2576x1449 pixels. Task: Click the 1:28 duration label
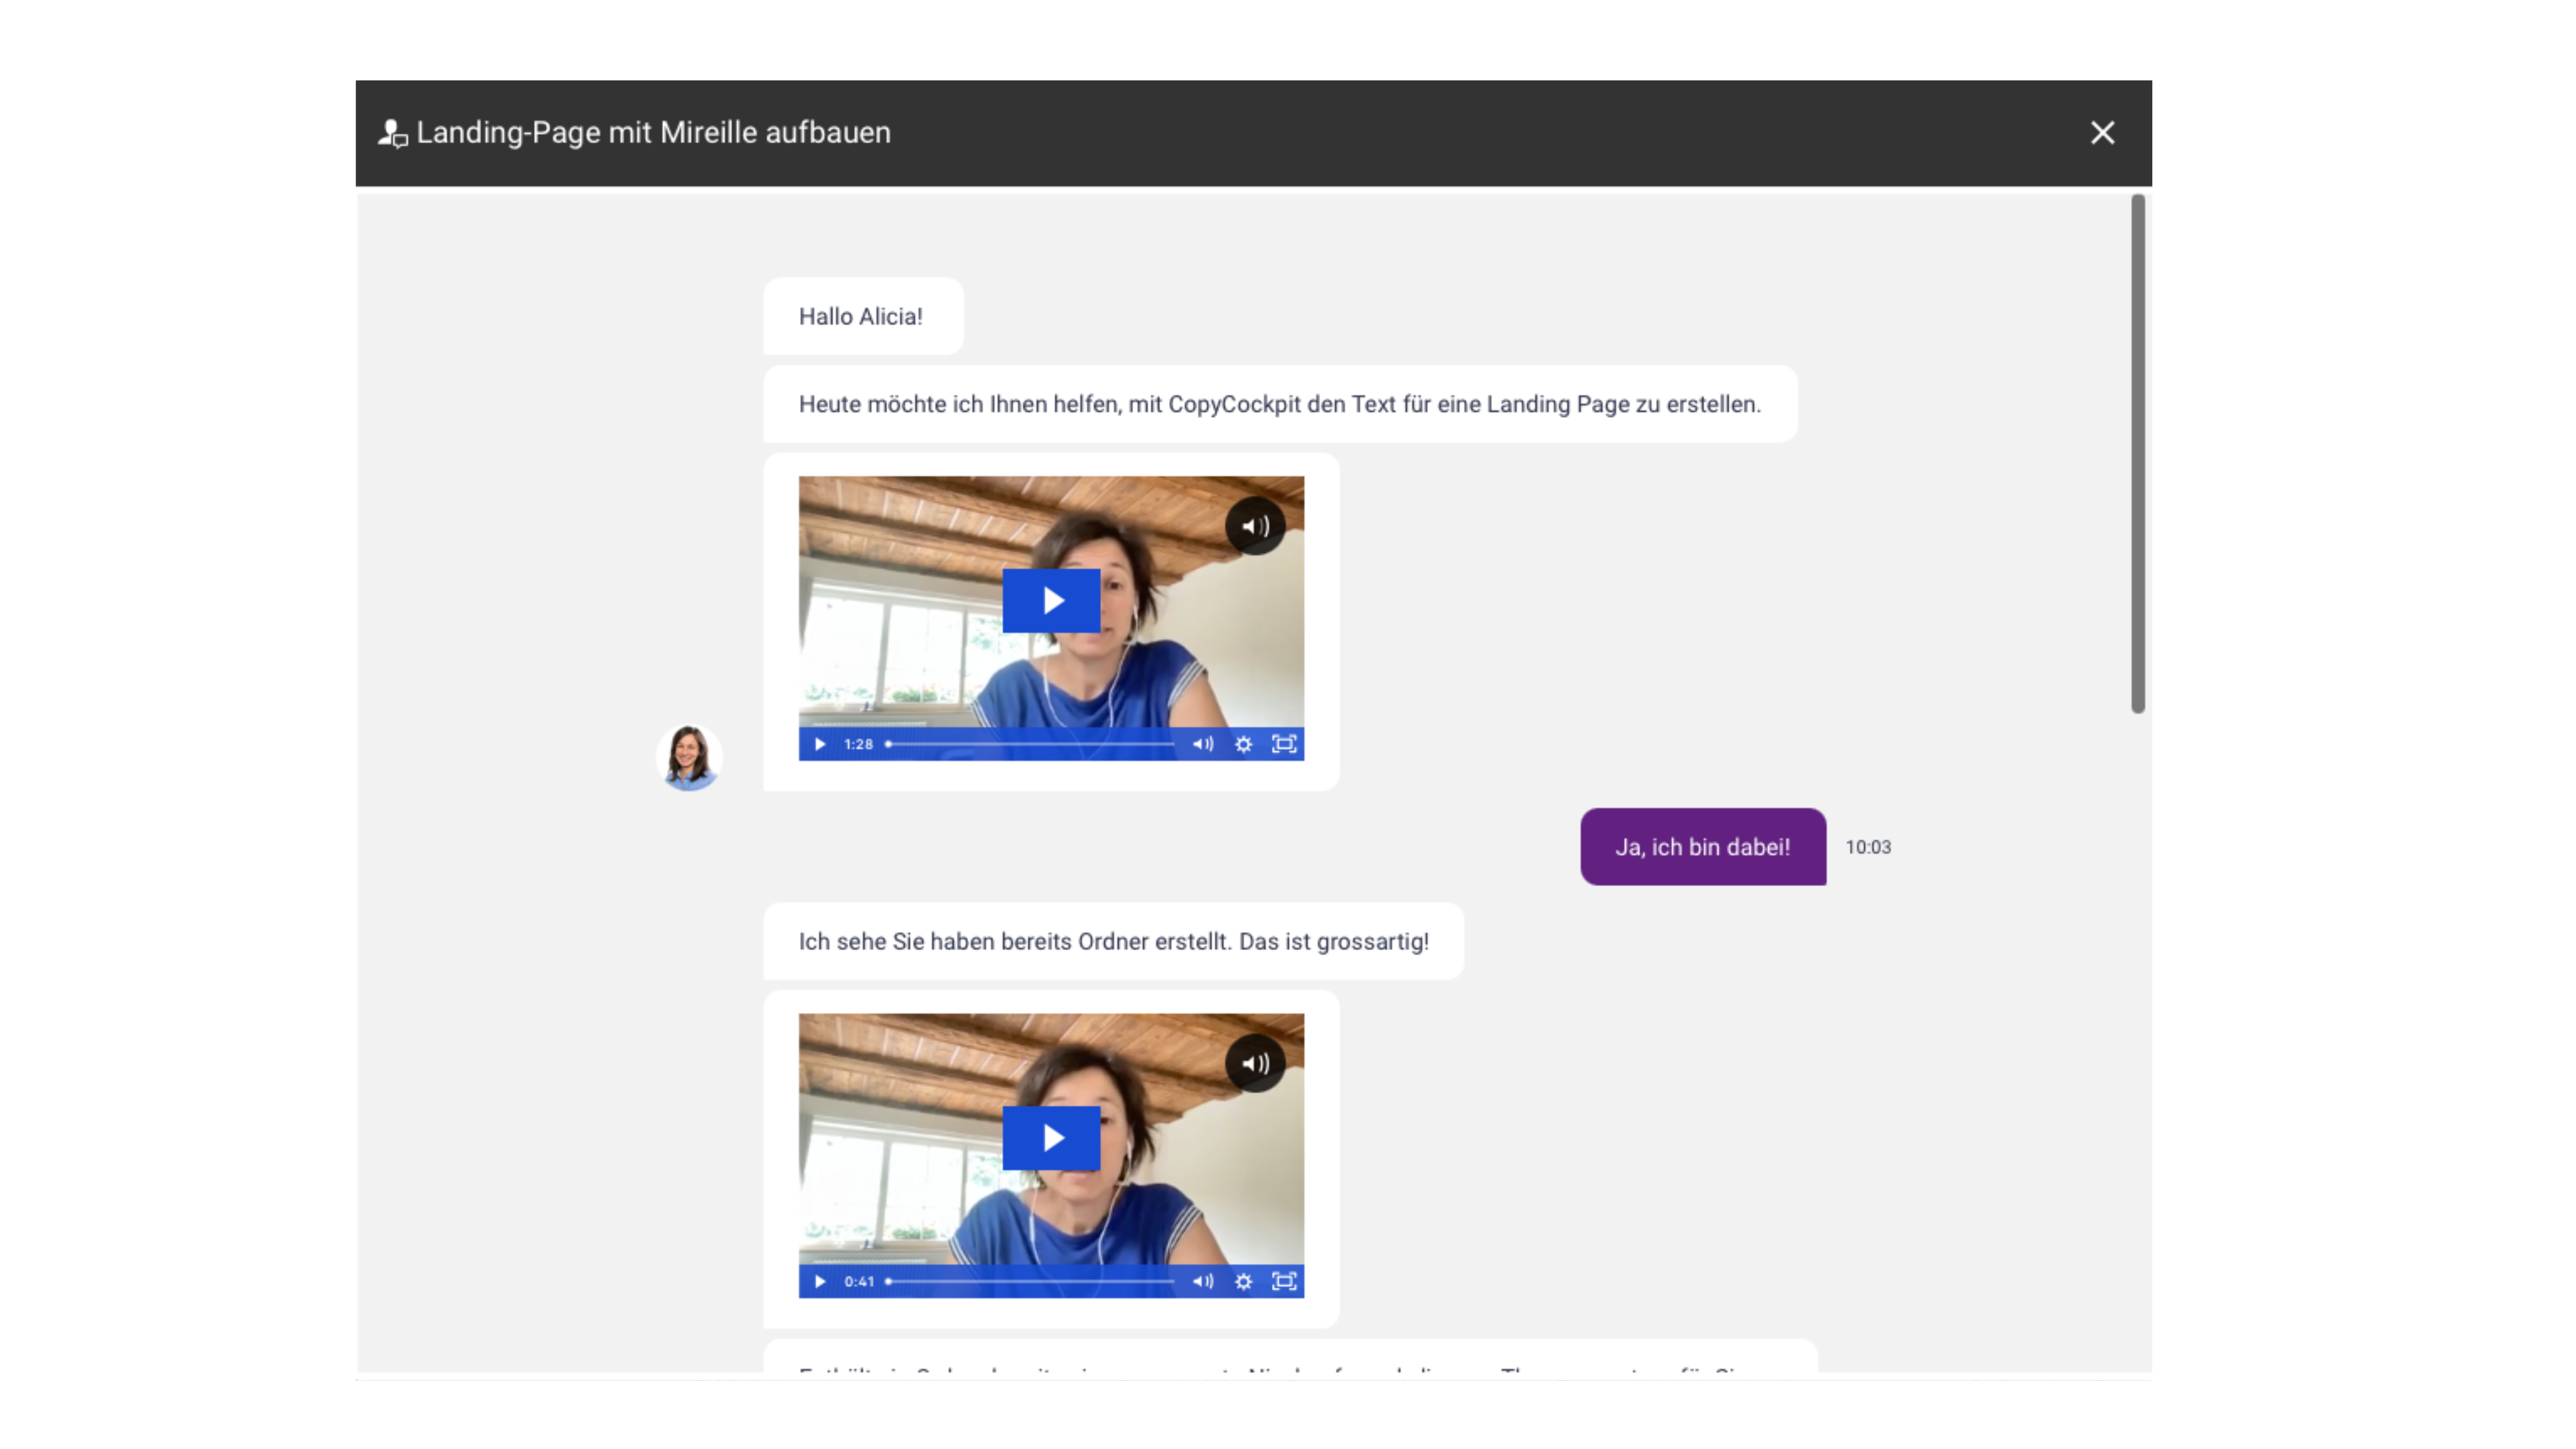click(858, 744)
